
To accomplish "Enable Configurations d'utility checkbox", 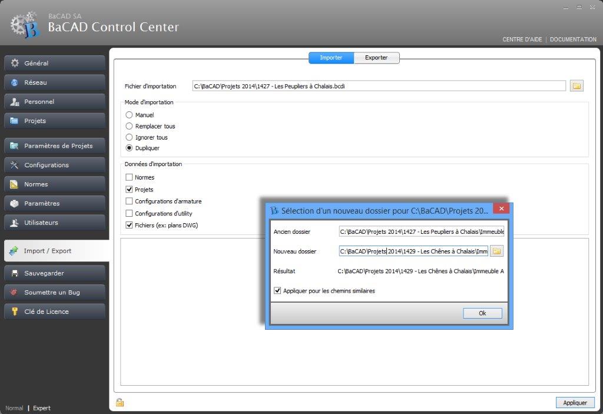I will pyautogui.click(x=129, y=213).
